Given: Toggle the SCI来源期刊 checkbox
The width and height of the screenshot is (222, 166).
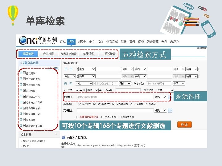Looking at the screenshot, I should (95, 104).
